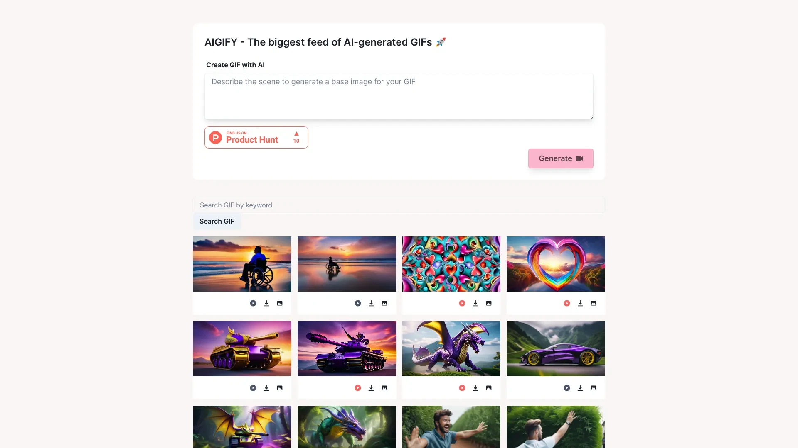Screen dimensions: 798x448
Task: Click the stop icon on colorful hearts GIF
Action: 462,303
